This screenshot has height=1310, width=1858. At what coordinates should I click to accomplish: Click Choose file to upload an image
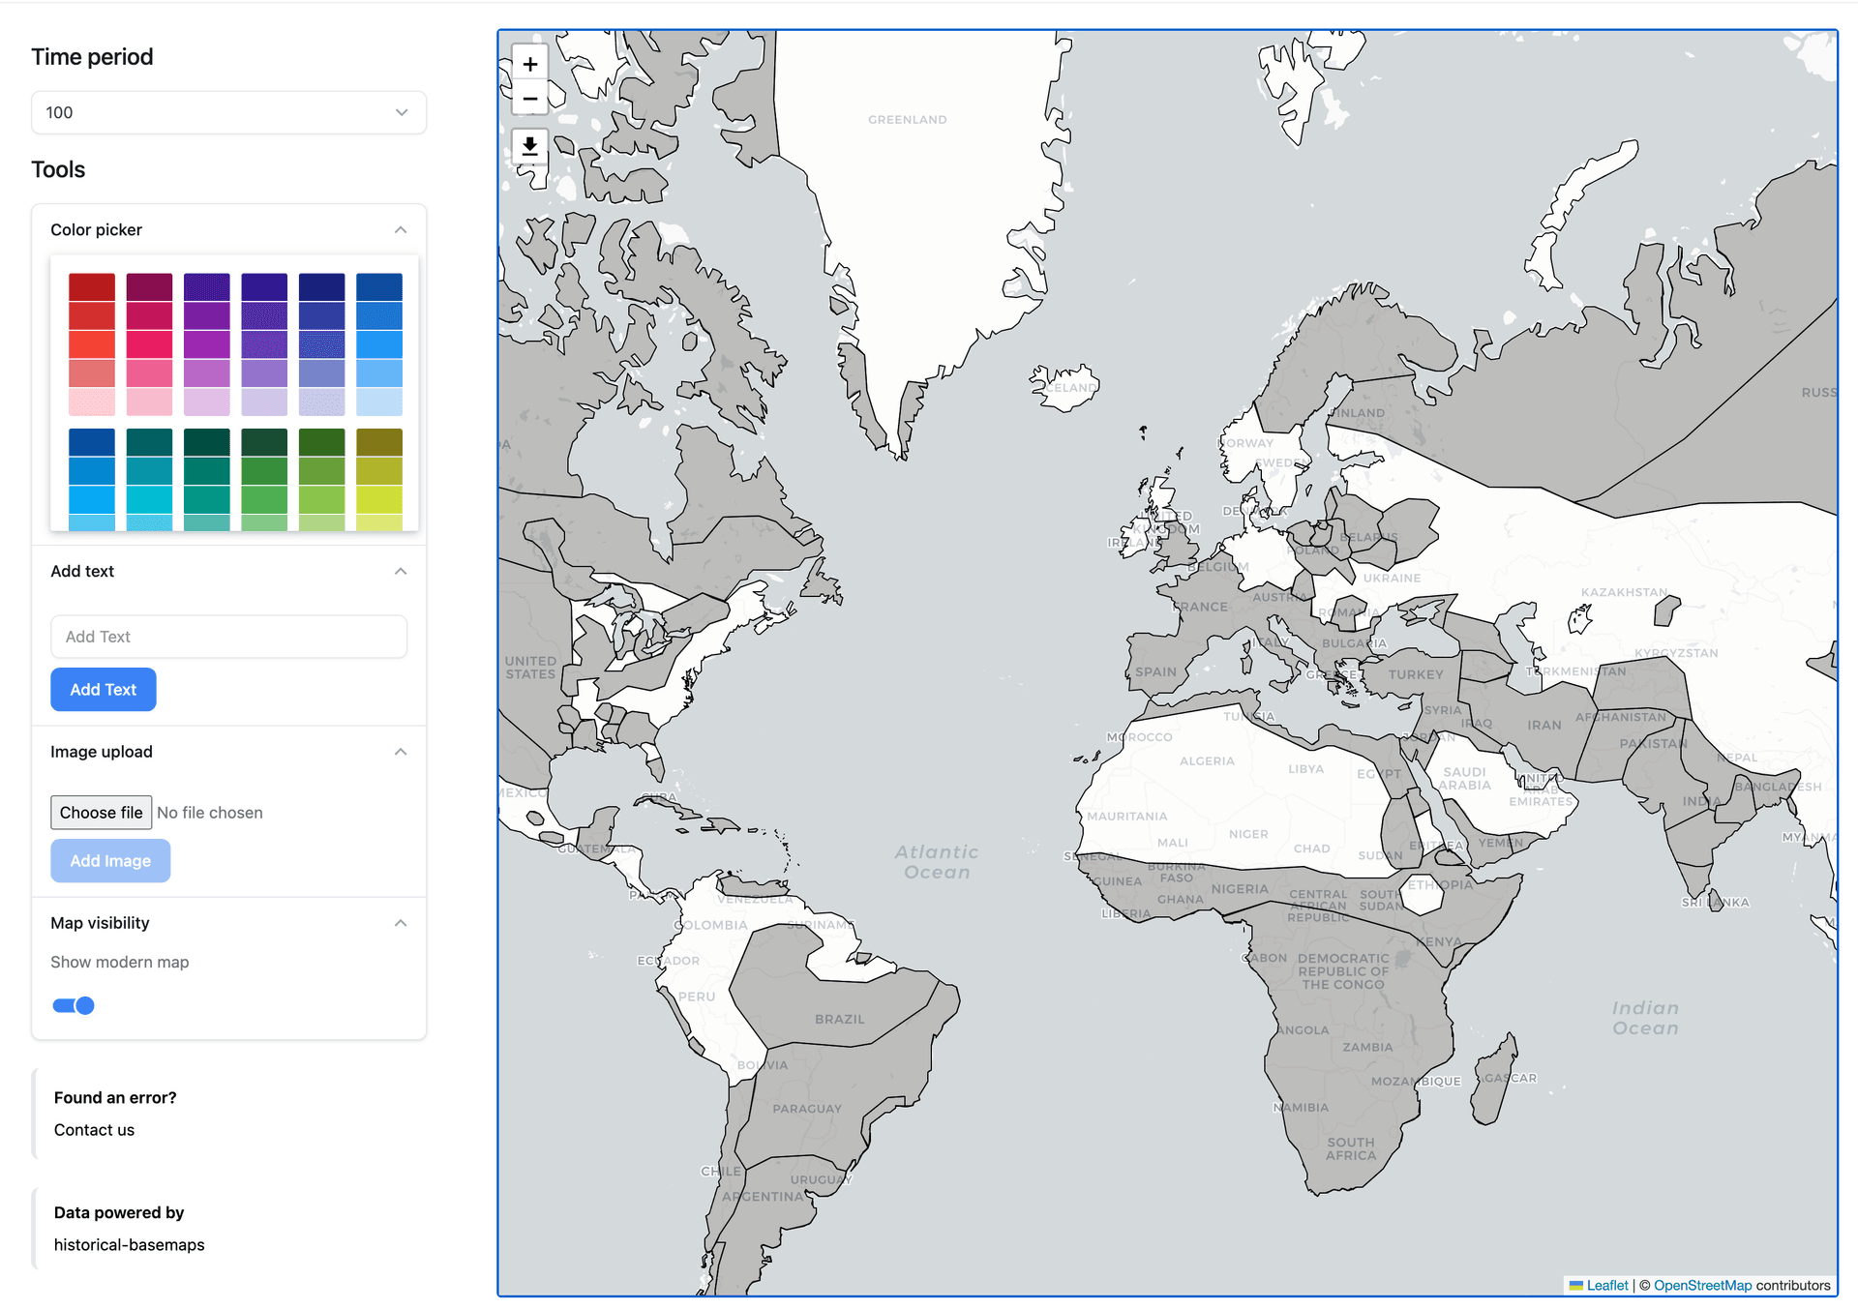(x=101, y=812)
